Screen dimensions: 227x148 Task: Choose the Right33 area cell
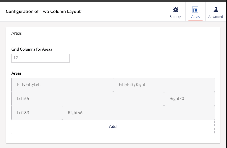coord(189,99)
